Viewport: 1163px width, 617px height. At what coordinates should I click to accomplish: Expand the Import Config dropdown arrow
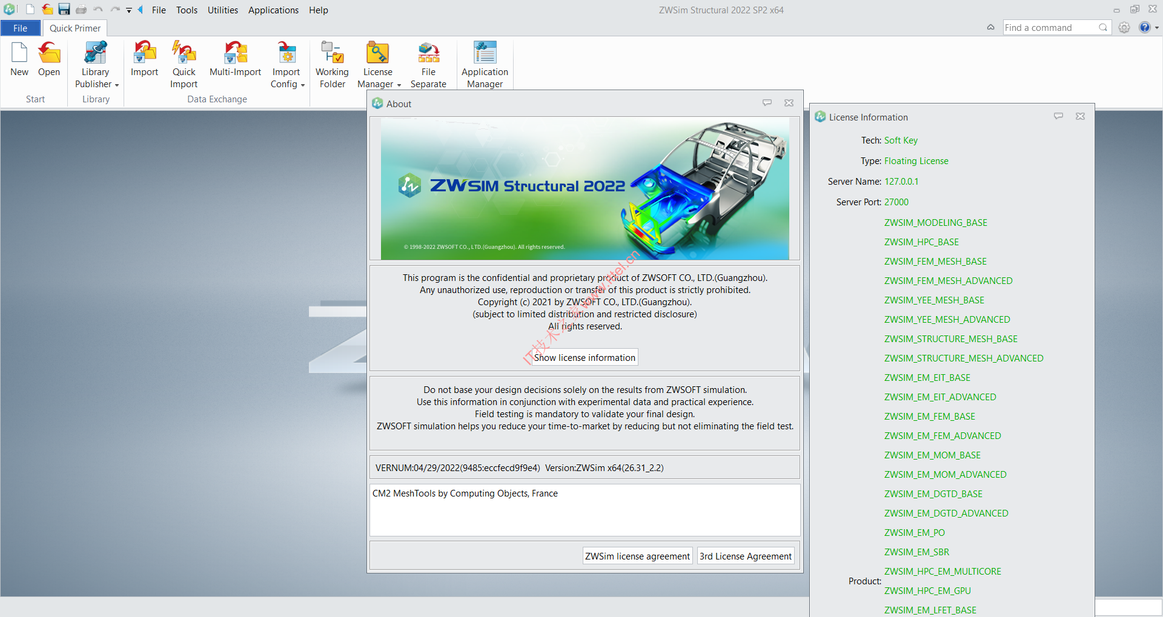pos(302,85)
